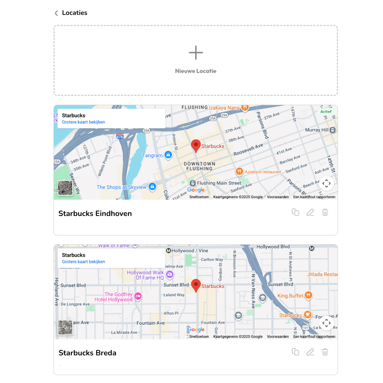
Task: Toggle satellite thumbnail on Eindhoven map
Action: pyautogui.click(x=65, y=188)
